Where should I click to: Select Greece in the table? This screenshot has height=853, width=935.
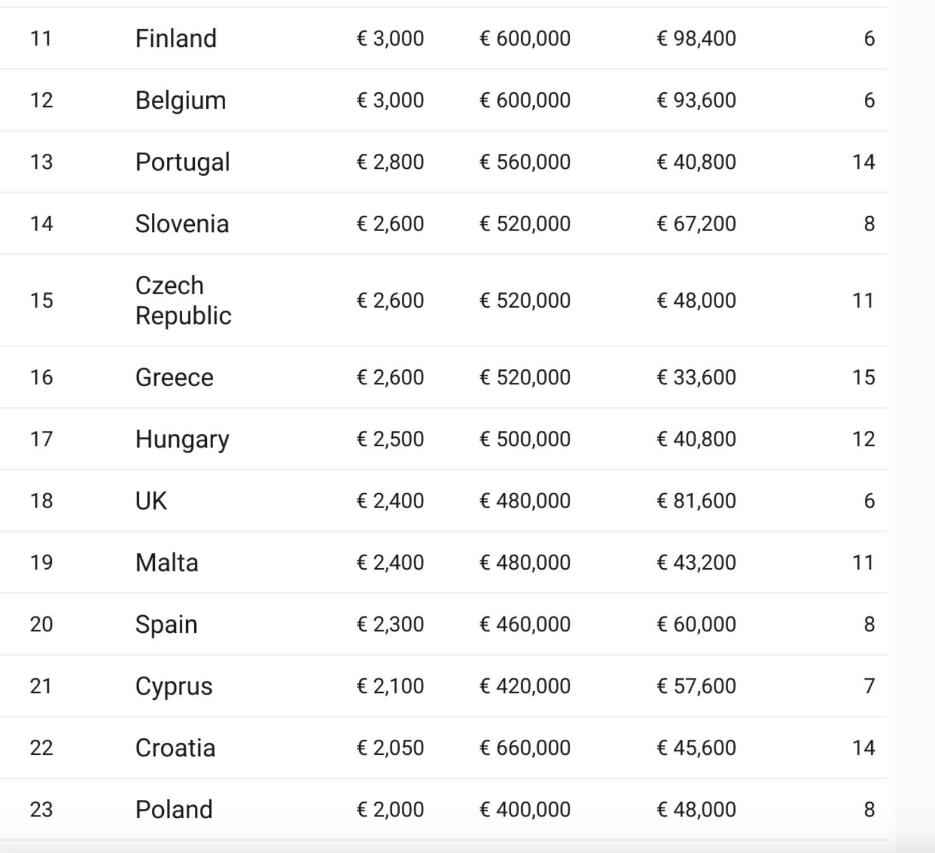pos(174,378)
